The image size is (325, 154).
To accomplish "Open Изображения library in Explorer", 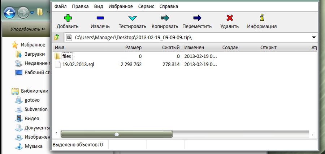I will pos(33,137).
